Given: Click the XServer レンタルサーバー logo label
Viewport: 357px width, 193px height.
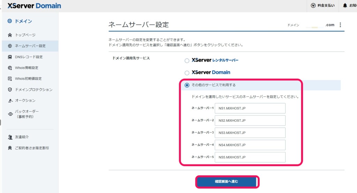Looking at the screenshot, I should coord(215,60).
